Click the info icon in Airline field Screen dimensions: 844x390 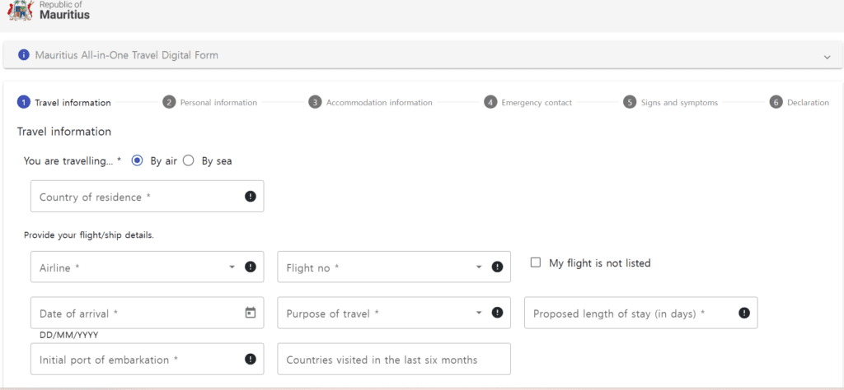(251, 267)
